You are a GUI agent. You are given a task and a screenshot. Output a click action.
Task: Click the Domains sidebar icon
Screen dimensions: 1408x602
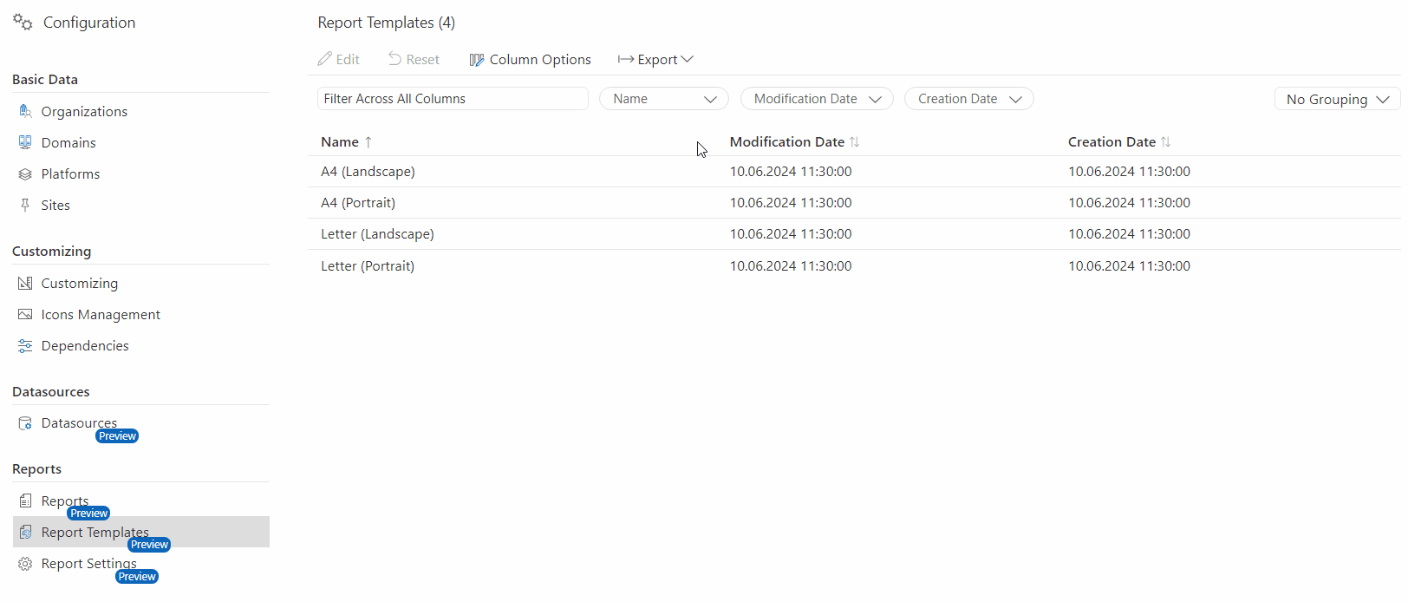[25, 142]
